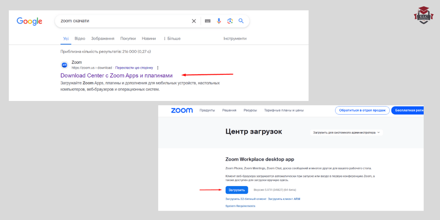This screenshot has width=440, height=220.
Task: Switch to the 'Новини' tab
Action: tap(149, 38)
